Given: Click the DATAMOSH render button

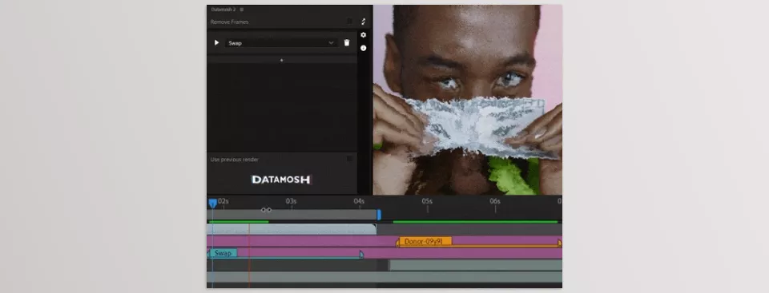Looking at the screenshot, I should point(281,180).
